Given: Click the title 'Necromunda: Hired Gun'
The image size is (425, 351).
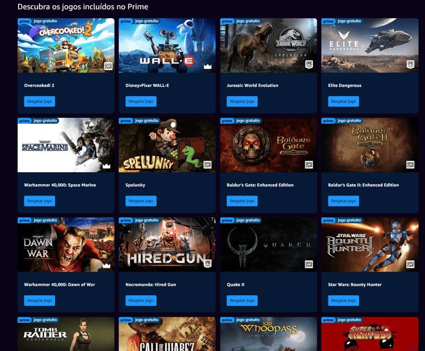Looking at the screenshot, I should point(151,284).
